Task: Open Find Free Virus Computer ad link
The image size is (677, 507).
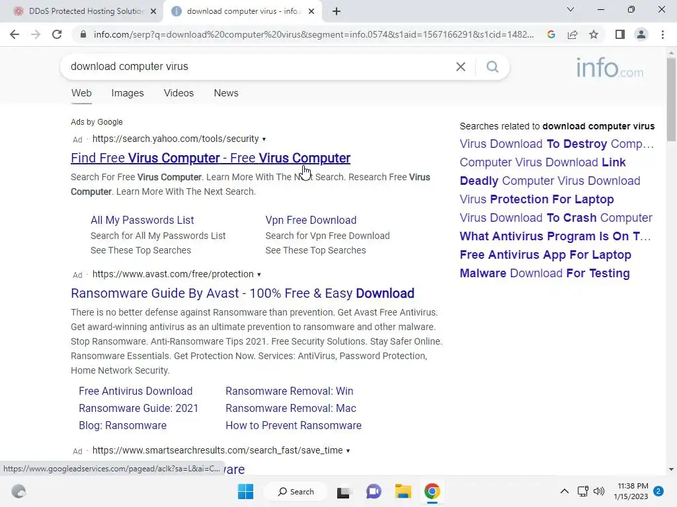Action: click(210, 158)
